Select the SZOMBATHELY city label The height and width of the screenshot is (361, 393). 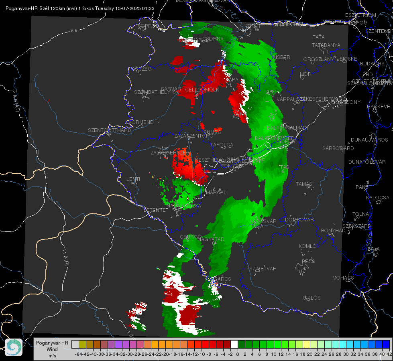click(152, 92)
